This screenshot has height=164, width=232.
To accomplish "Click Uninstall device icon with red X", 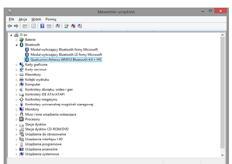I will click(73, 26).
